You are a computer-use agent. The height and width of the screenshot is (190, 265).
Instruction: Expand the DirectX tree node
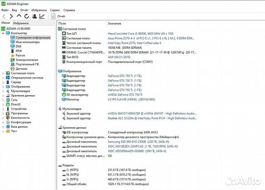(3, 104)
